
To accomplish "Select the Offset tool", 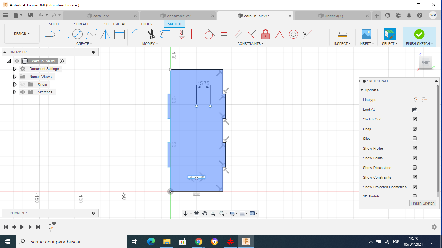I will 165,34.
